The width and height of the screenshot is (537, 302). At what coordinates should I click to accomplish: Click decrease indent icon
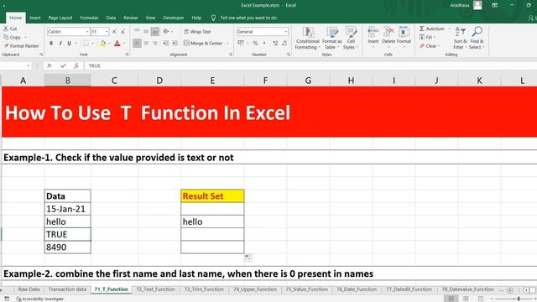[x=166, y=43]
